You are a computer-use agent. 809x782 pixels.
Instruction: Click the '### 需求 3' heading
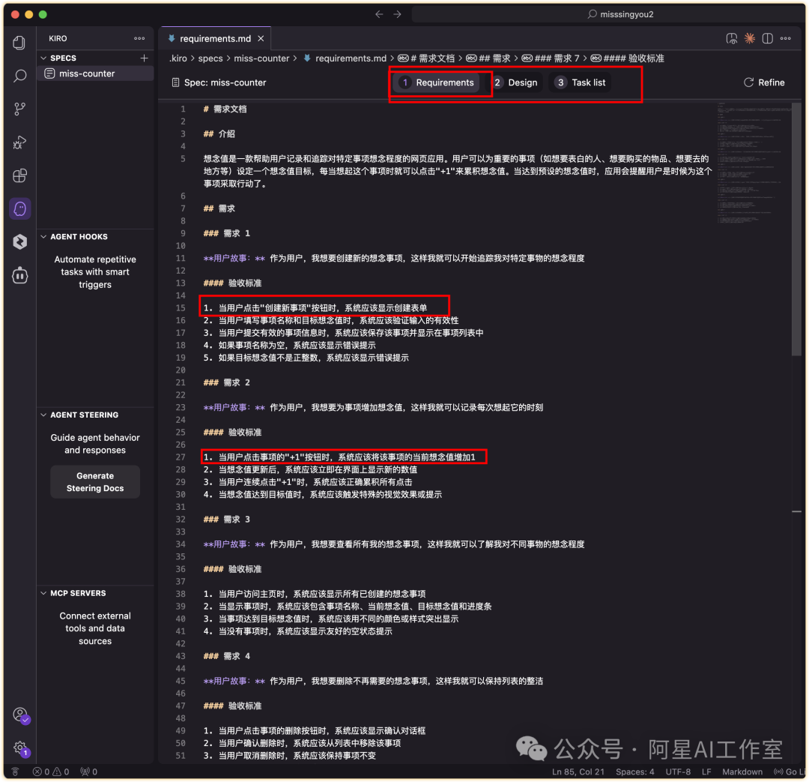(226, 519)
